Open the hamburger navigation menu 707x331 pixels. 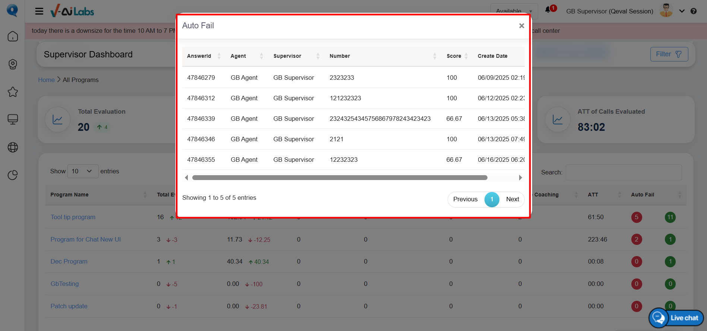[x=39, y=11]
